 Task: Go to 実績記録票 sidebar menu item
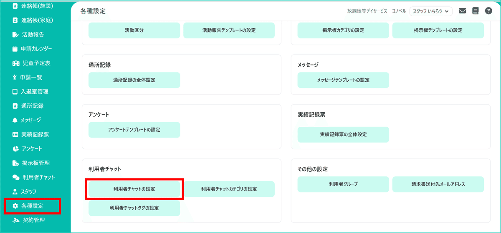35,134
